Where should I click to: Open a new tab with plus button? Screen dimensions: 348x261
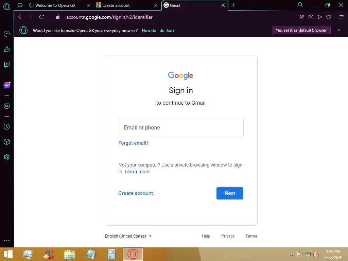[x=233, y=5]
